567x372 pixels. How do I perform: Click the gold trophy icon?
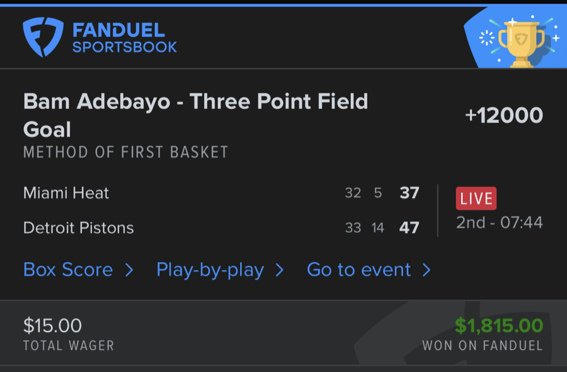520,42
